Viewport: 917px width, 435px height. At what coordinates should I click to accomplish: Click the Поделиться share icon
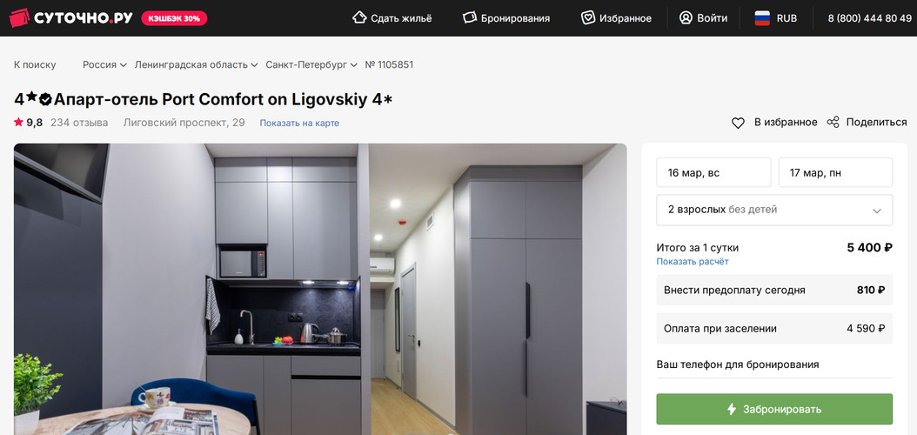click(x=833, y=122)
